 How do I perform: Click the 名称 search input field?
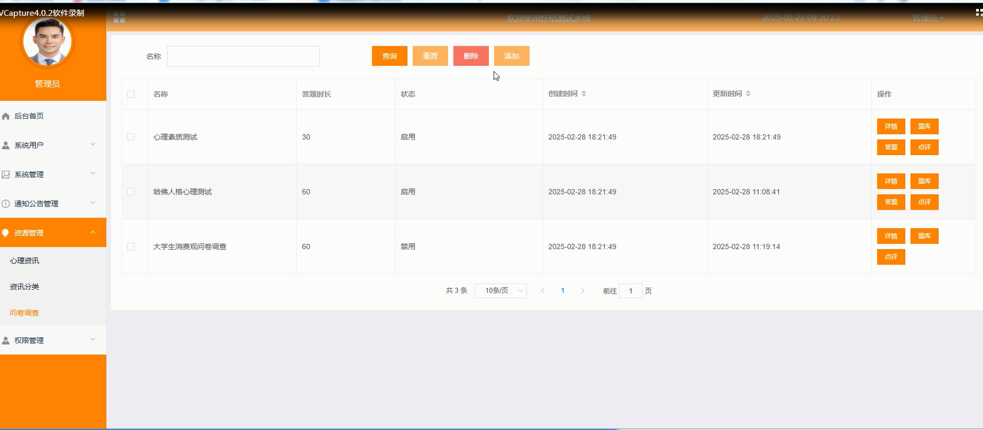click(243, 56)
